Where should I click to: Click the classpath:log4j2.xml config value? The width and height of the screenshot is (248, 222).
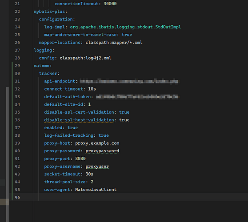click(x=85, y=58)
